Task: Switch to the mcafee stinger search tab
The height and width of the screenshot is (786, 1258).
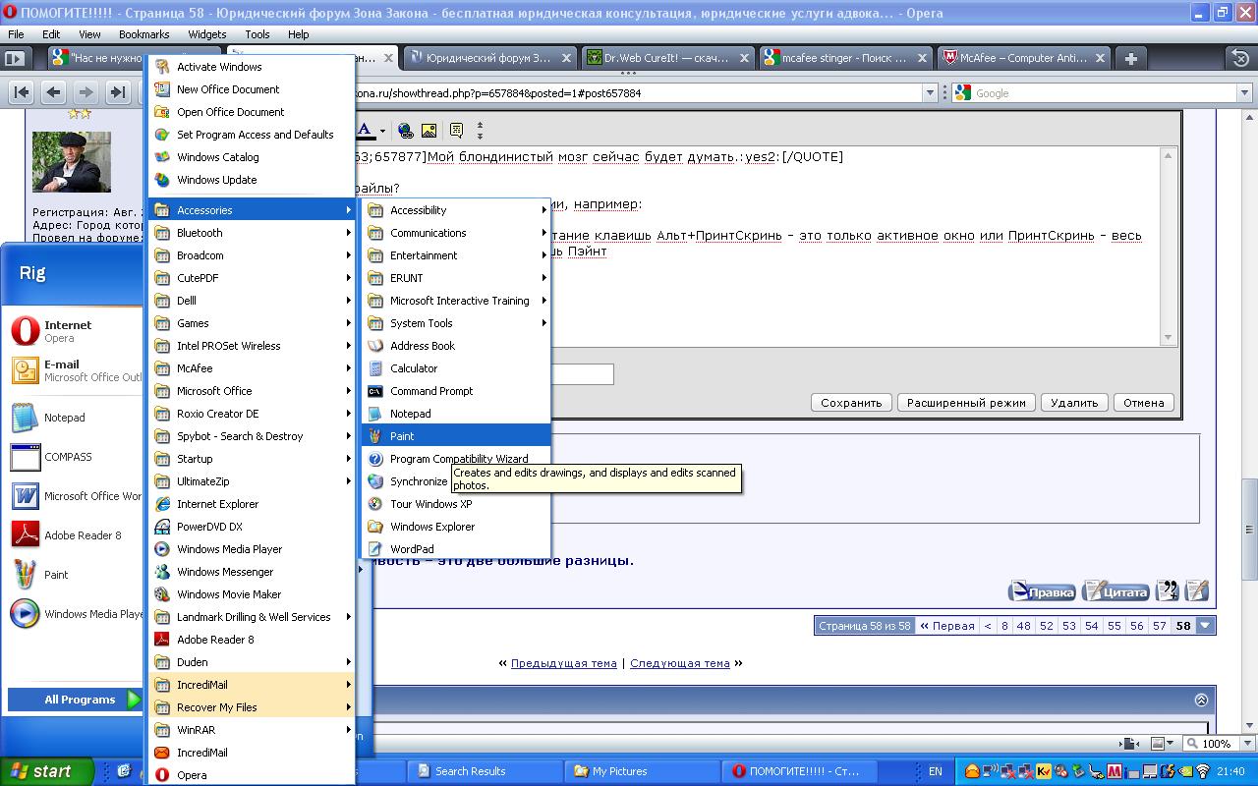Action: (x=844, y=58)
